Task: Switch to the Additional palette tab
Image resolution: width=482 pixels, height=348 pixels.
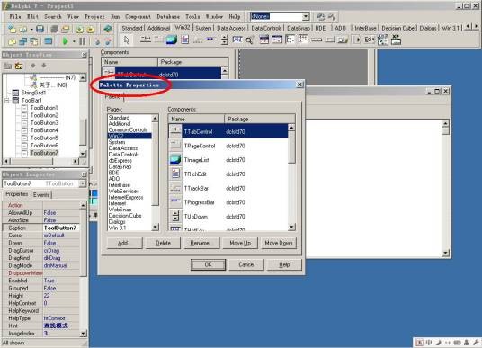Action: pyautogui.click(x=158, y=28)
